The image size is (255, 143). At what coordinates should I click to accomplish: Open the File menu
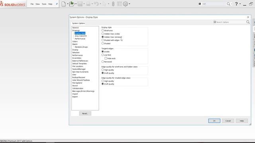tap(32, 4)
